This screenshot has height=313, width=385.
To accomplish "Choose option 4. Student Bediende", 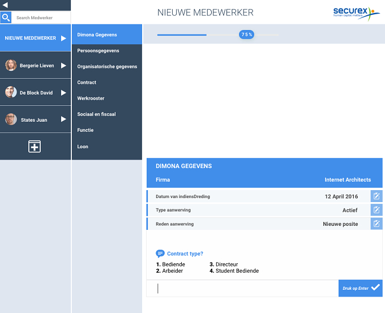I will pyautogui.click(x=234, y=271).
